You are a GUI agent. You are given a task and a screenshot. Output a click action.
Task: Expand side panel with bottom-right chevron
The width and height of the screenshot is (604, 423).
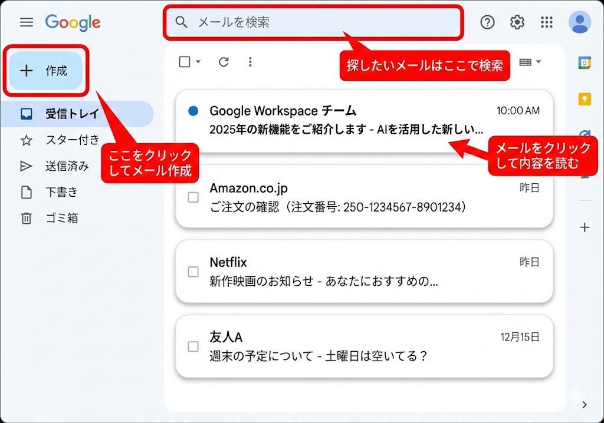pos(584,404)
